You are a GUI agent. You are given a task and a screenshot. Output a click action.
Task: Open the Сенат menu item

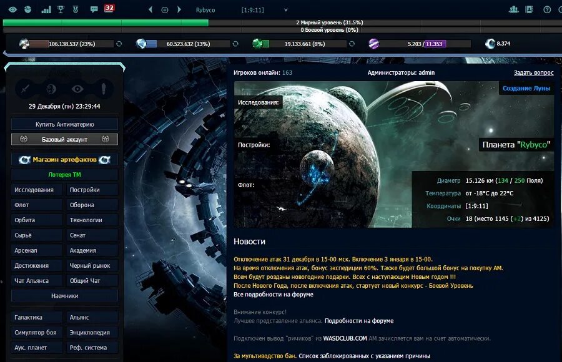point(92,235)
